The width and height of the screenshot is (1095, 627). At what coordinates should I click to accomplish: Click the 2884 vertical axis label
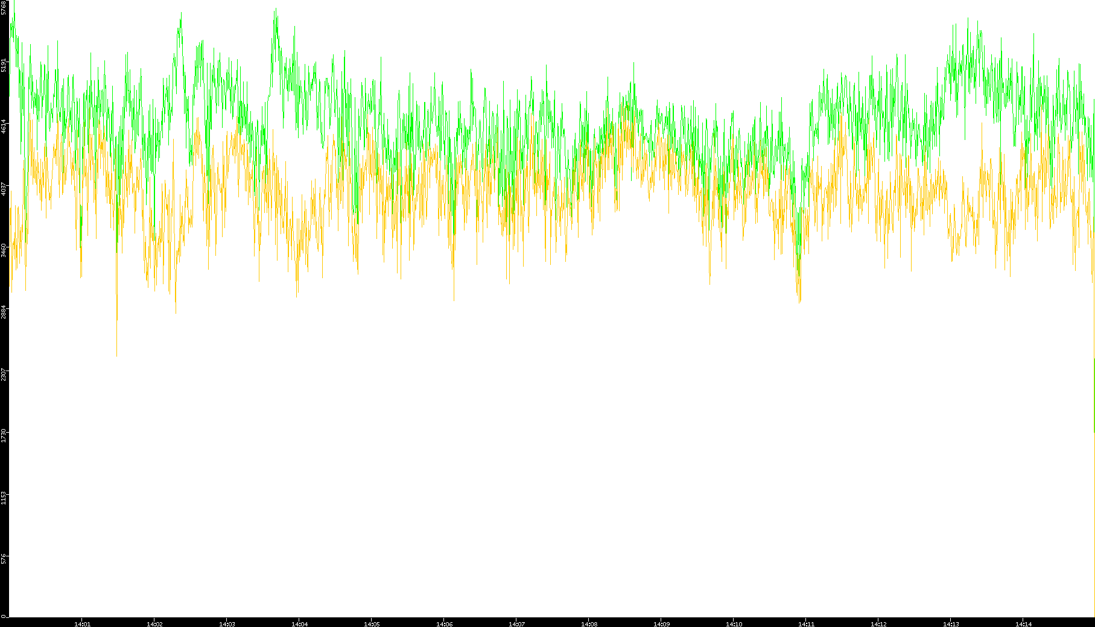click(4, 311)
